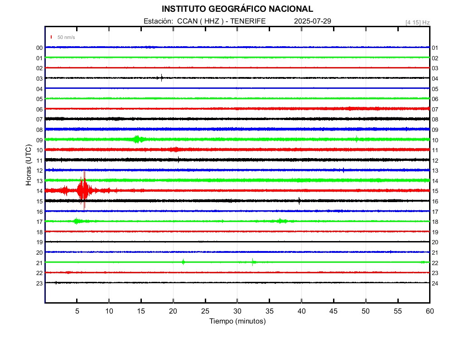Click the left-axis hour label 21
Viewport: 464px width, 348px height.
click(x=39, y=263)
